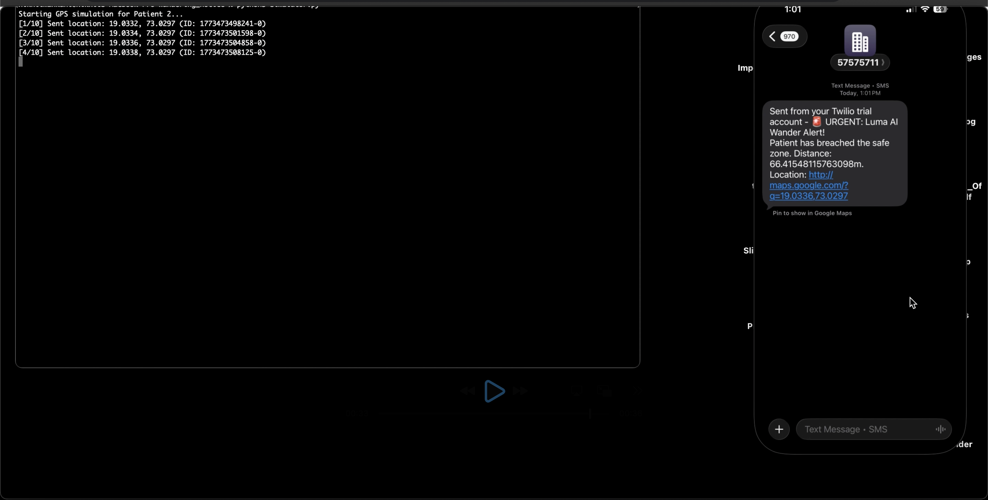Image resolution: width=988 pixels, height=500 pixels.
Task: Expand contact details for 57575711
Action: click(x=860, y=62)
